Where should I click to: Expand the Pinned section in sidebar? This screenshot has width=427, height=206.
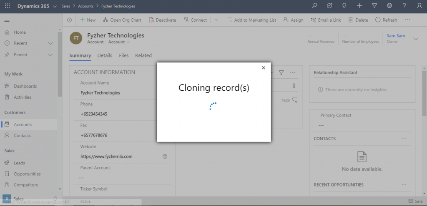point(50,55)
